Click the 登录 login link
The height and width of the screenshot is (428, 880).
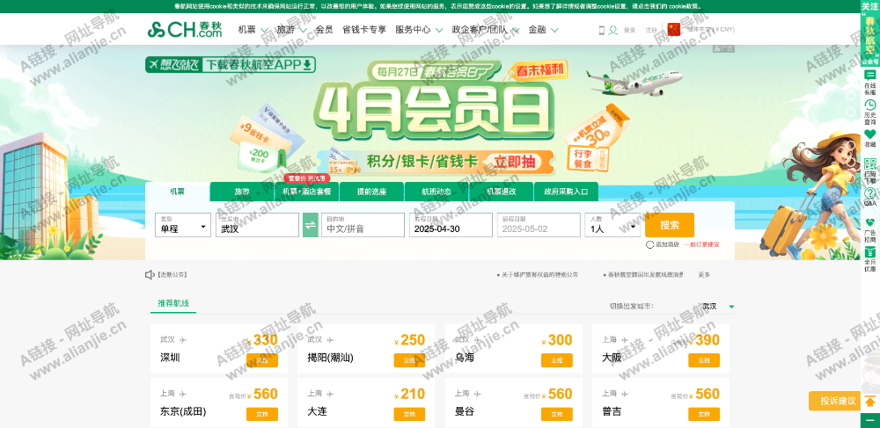point(630,30)
